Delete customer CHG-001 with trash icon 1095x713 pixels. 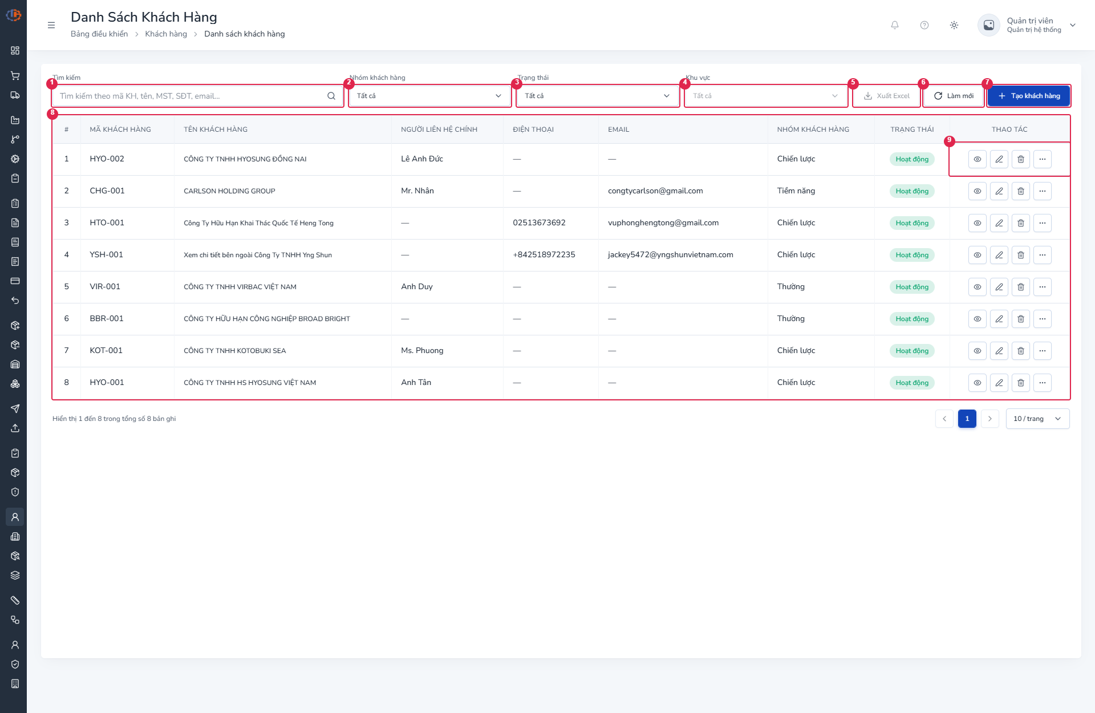point(1021,191)
